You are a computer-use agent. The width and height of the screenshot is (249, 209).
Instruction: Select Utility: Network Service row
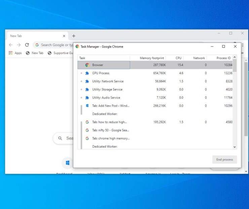(x=155, y=81)
